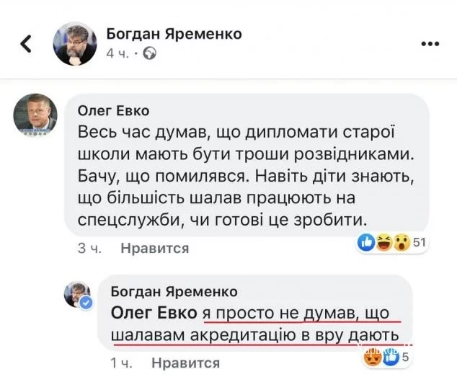This screenshot has height=382, width=457.
Task: Click Богдан Яременко's small reply avatar
Action: [x=78, y=293]
